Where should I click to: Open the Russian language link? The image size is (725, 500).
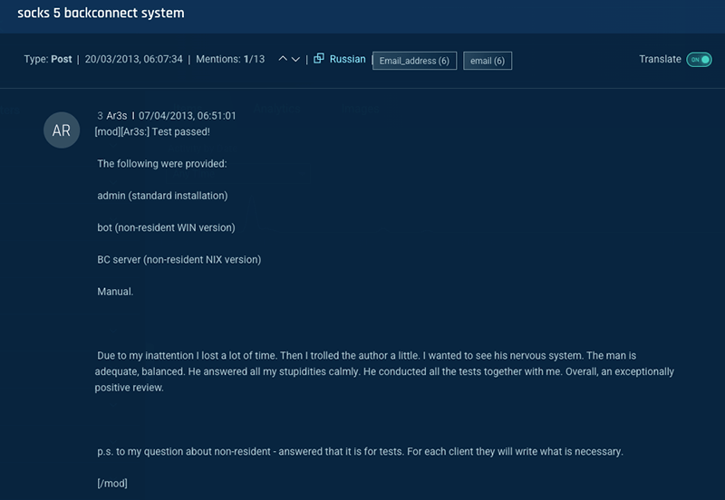coord(347,59)
